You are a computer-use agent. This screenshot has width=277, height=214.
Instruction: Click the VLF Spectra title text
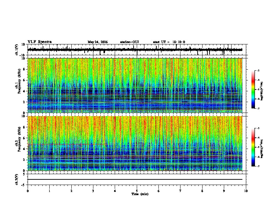tap(40, 42)
